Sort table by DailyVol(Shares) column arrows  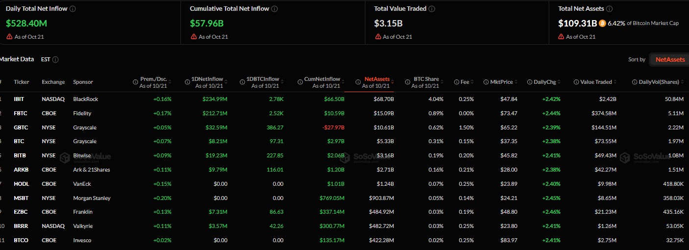click(682, 82)
